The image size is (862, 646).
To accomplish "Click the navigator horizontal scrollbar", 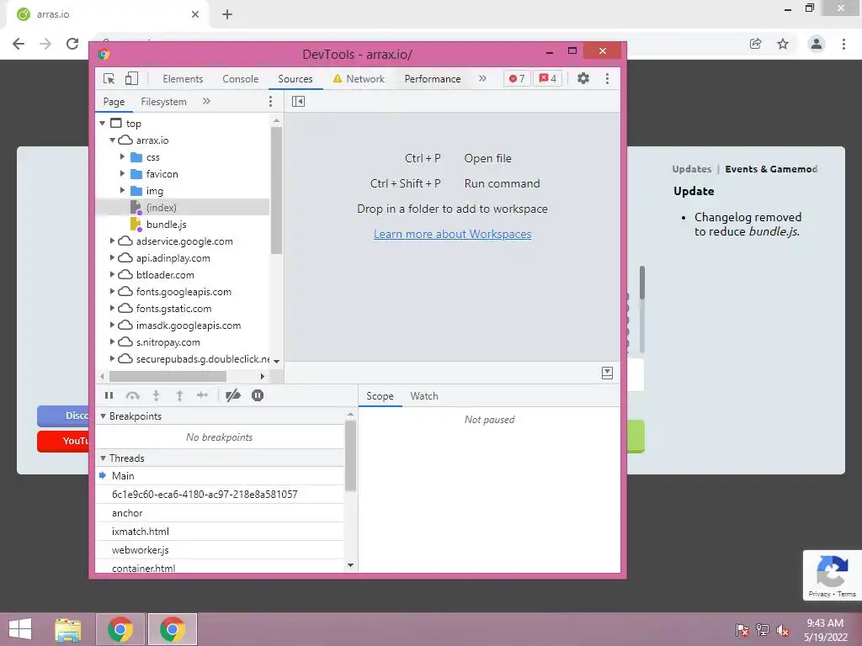I will (168, 376).
